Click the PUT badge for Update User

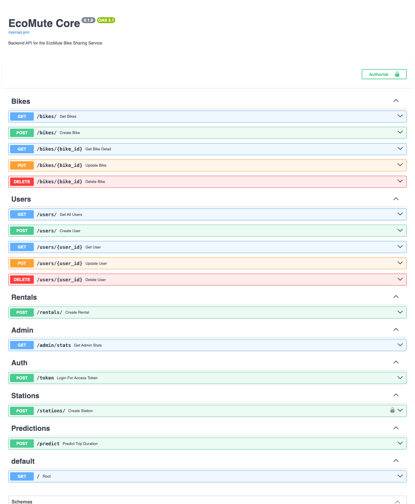pyautogui.click(x=22, y=263)
